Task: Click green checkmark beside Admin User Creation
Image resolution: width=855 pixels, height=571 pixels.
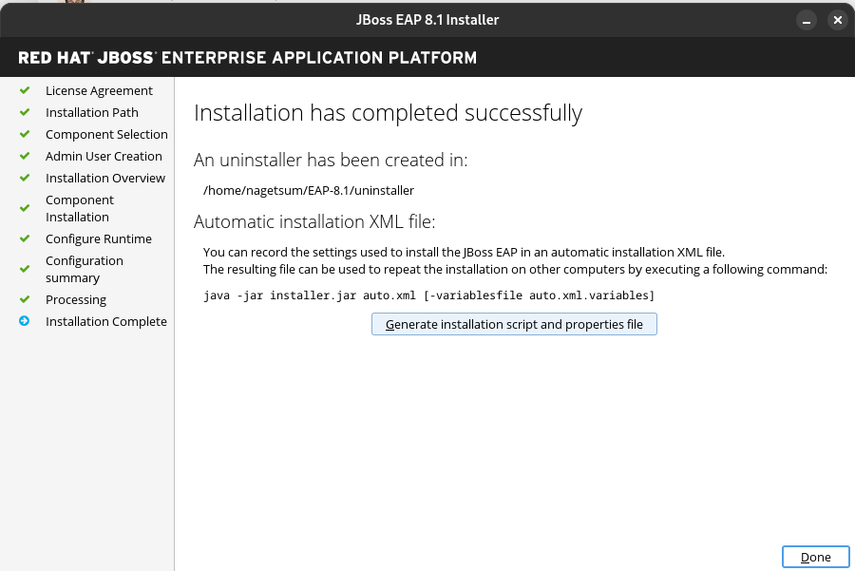Action: click(x=25, y=156)
